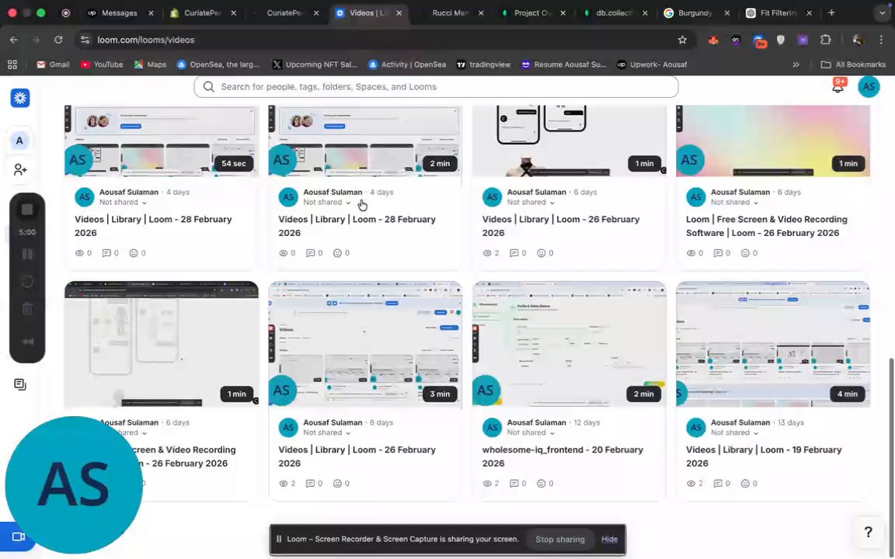Open the wholesome-iq_frontend video thumbnail
The image size is (895, 559).
(x=569, y=344)
